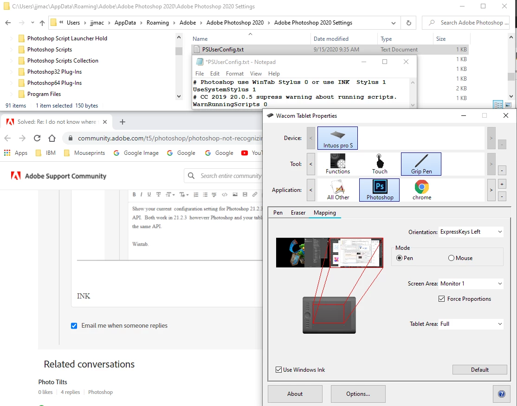Toggle Use Windows Ink checkbox
The width and height of the screenshot is (517, 406).
278,370
